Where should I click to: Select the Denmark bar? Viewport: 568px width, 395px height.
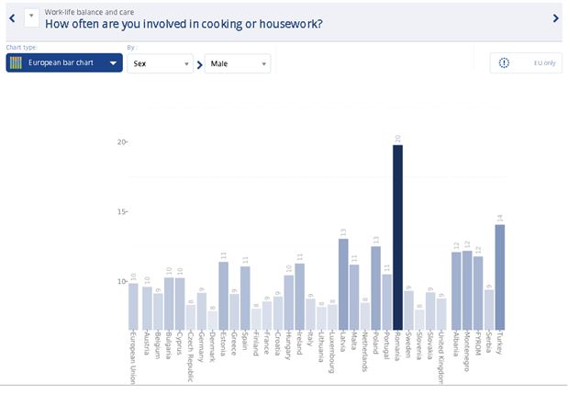212,320
